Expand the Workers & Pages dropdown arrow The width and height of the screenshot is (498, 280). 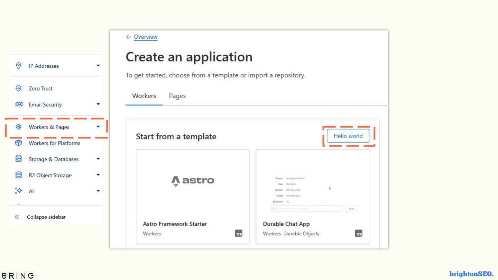pyautogui.click(x=98, y=127)
